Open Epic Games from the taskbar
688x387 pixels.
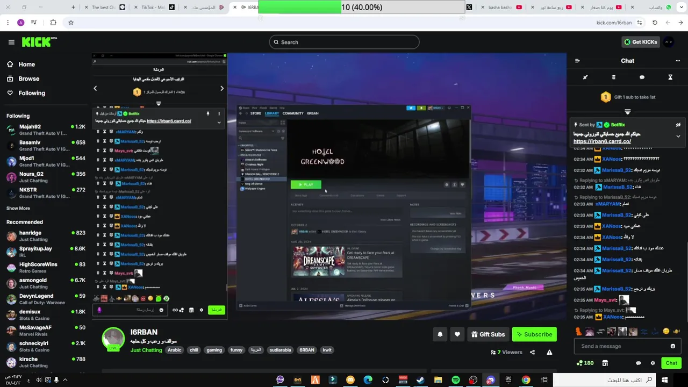coord(508,380)
